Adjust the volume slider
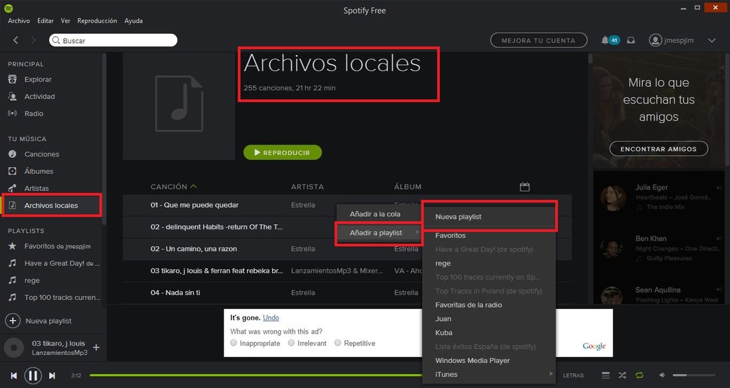The image size is (730, 388). point(694,375)
